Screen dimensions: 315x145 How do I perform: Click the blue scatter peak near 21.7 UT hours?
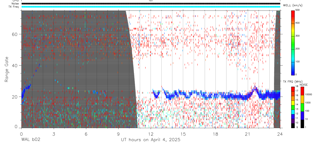[x=255, y=89]
